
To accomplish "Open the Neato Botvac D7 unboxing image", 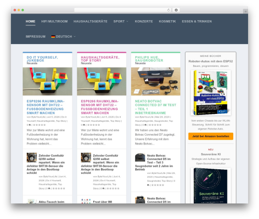I will coord(156,81).
